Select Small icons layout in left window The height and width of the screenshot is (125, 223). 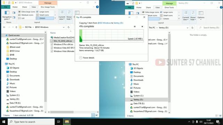click(43, 15)
